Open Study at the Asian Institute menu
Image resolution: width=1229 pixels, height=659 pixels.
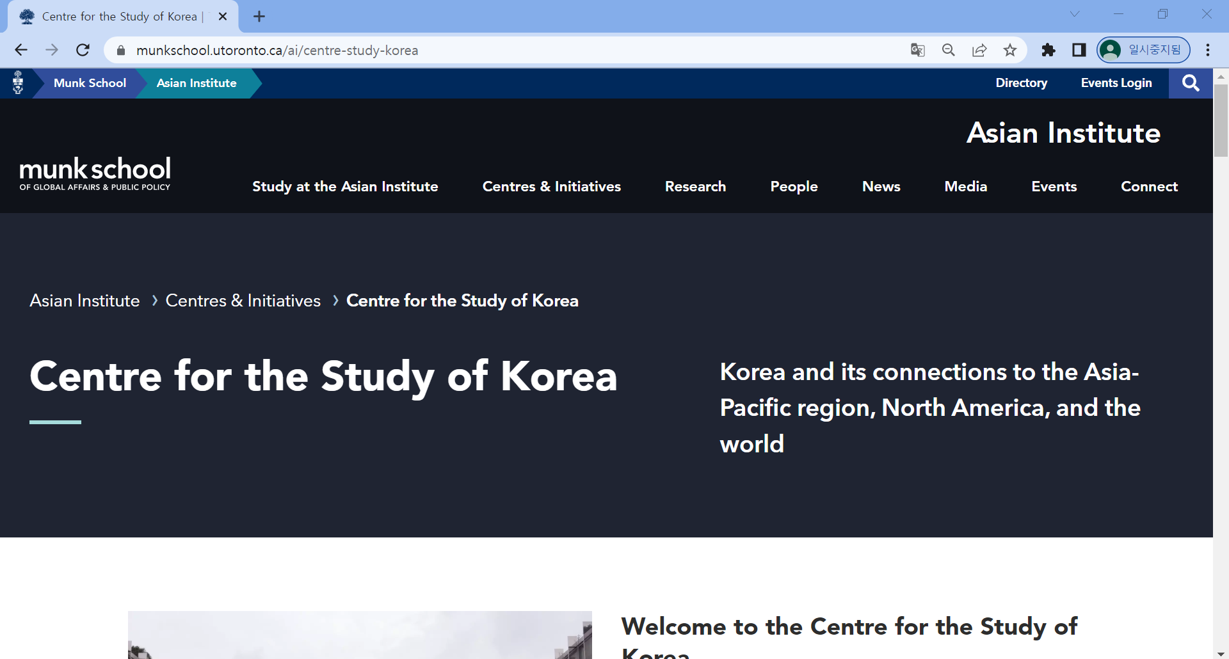click(x=345, y=187)
